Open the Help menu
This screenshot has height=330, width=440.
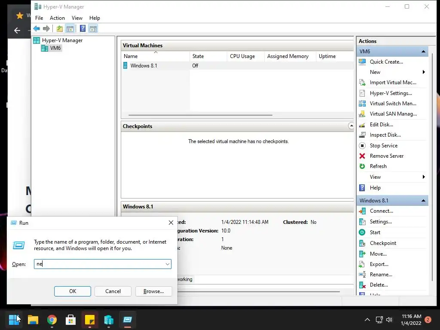point(95,18)
